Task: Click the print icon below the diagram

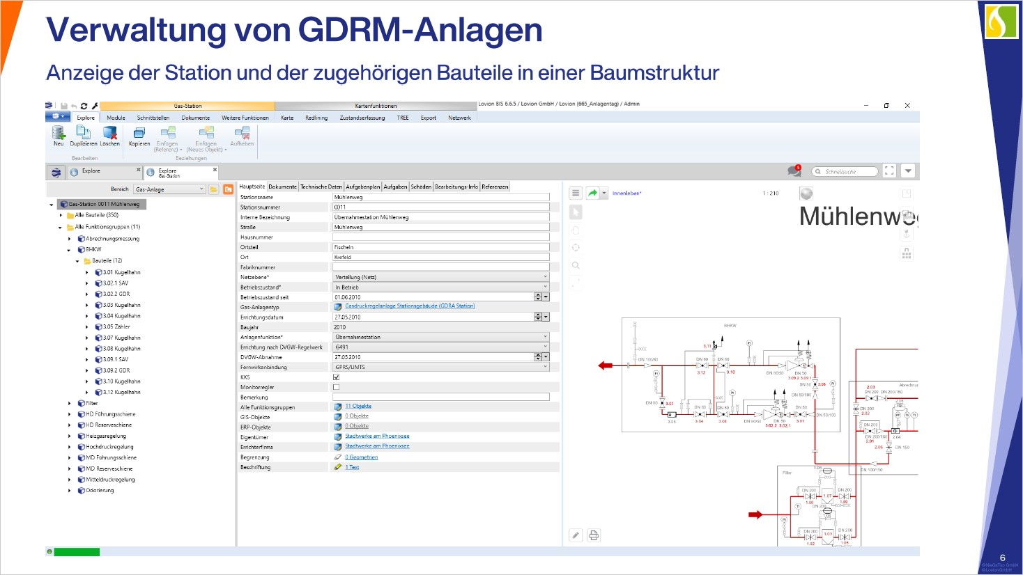Action: [x=594, y=535]
